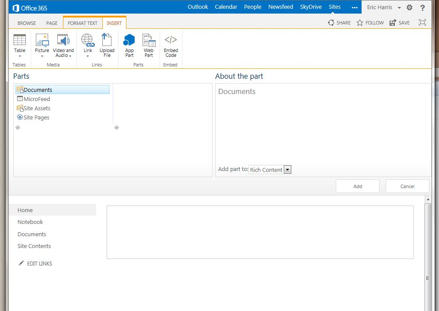Screen dimensions: 439x311
Task: Click the Office 365 logo
Action: pyautogui.click(x=30, y=8)
